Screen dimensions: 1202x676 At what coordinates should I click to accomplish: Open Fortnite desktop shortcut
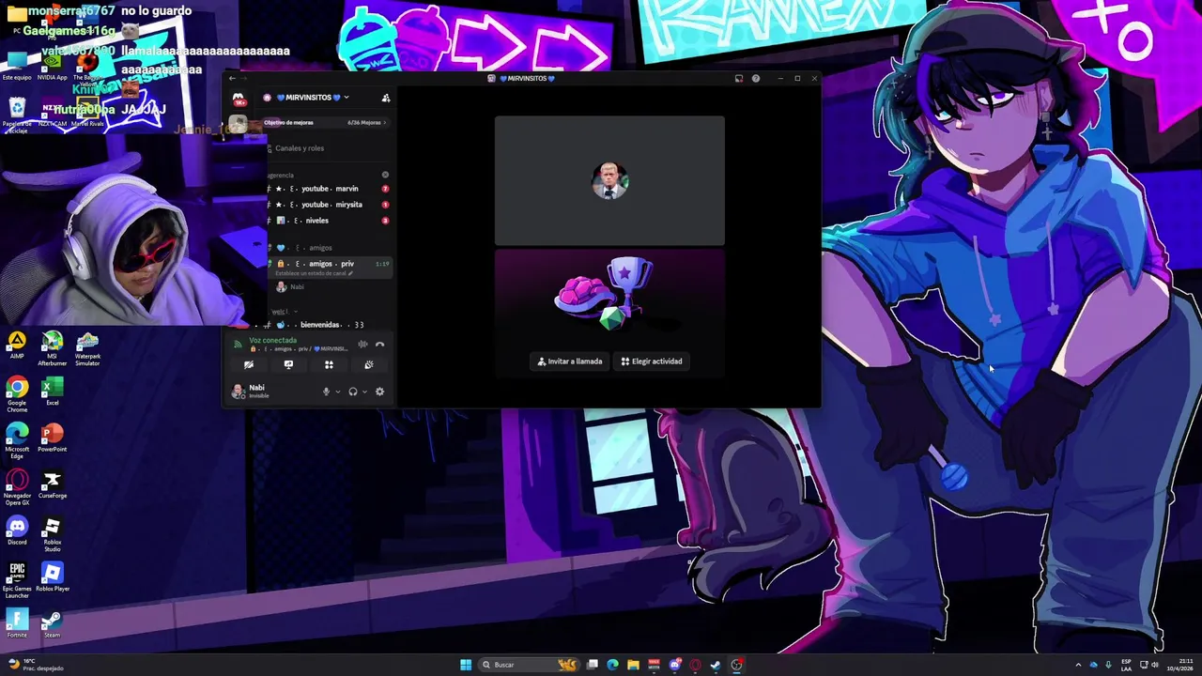[17, 624]
